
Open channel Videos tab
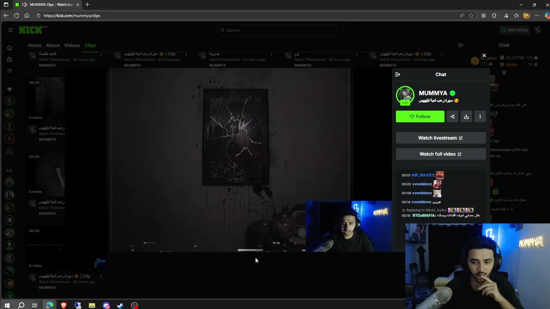click(x=72, y=45)
